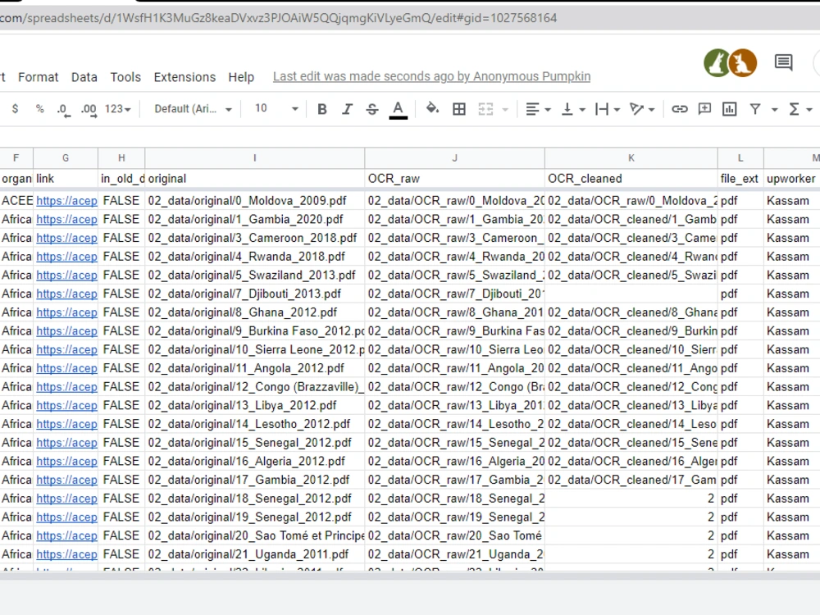
Task: Click the insert chart icon
Action: point(729,109)
